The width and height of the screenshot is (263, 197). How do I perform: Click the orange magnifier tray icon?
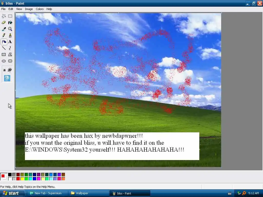click(x=244, y=193)
